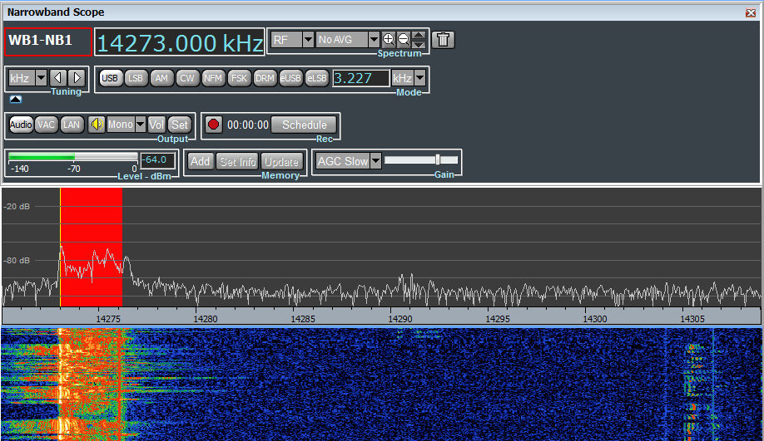This screenshot has width=764, height=441.
Task: Open the RF spectrum source dropdown
Action: pos(308,39)
